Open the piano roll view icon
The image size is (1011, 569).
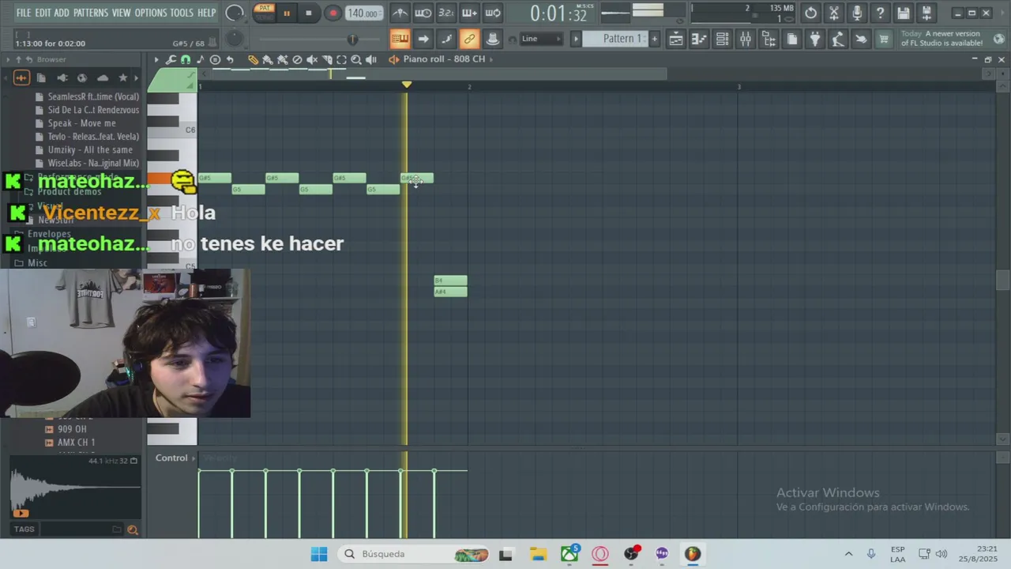point(699,39)
